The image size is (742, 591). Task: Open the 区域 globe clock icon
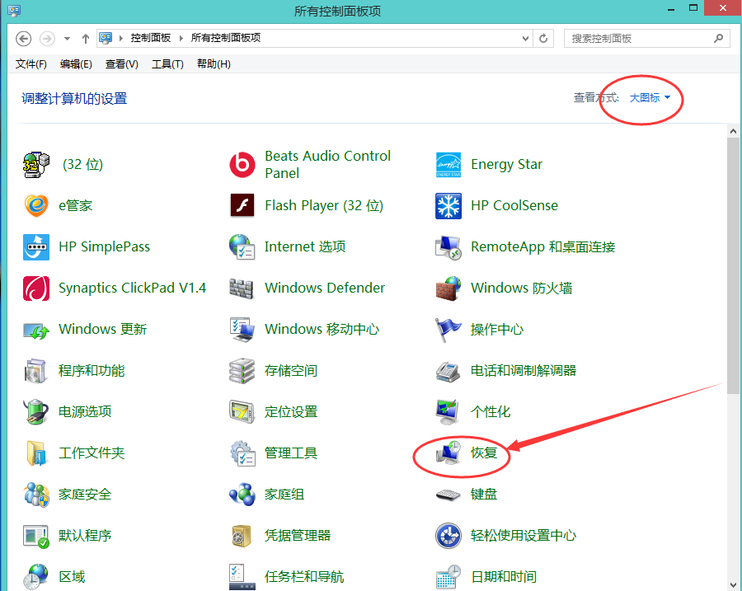[x=36, y=577]
